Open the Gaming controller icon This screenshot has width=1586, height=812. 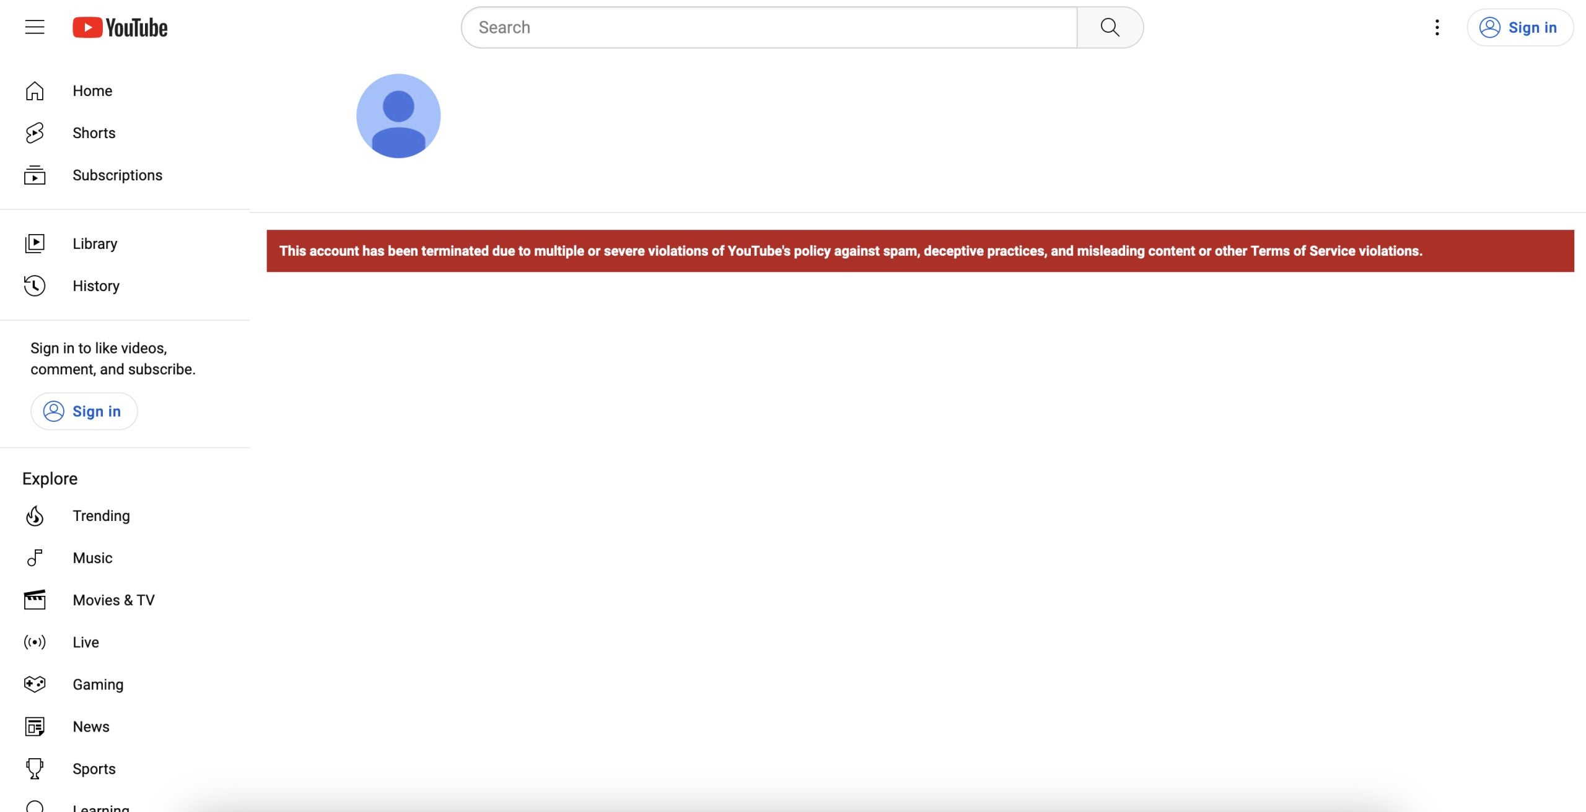(35, 684)
